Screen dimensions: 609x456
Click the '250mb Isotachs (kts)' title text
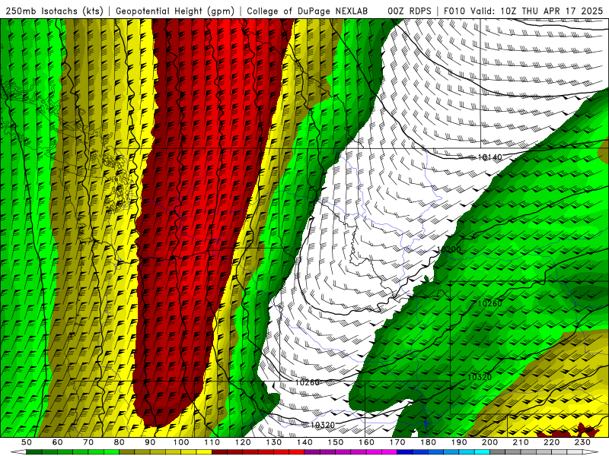[x=54, y=11]
